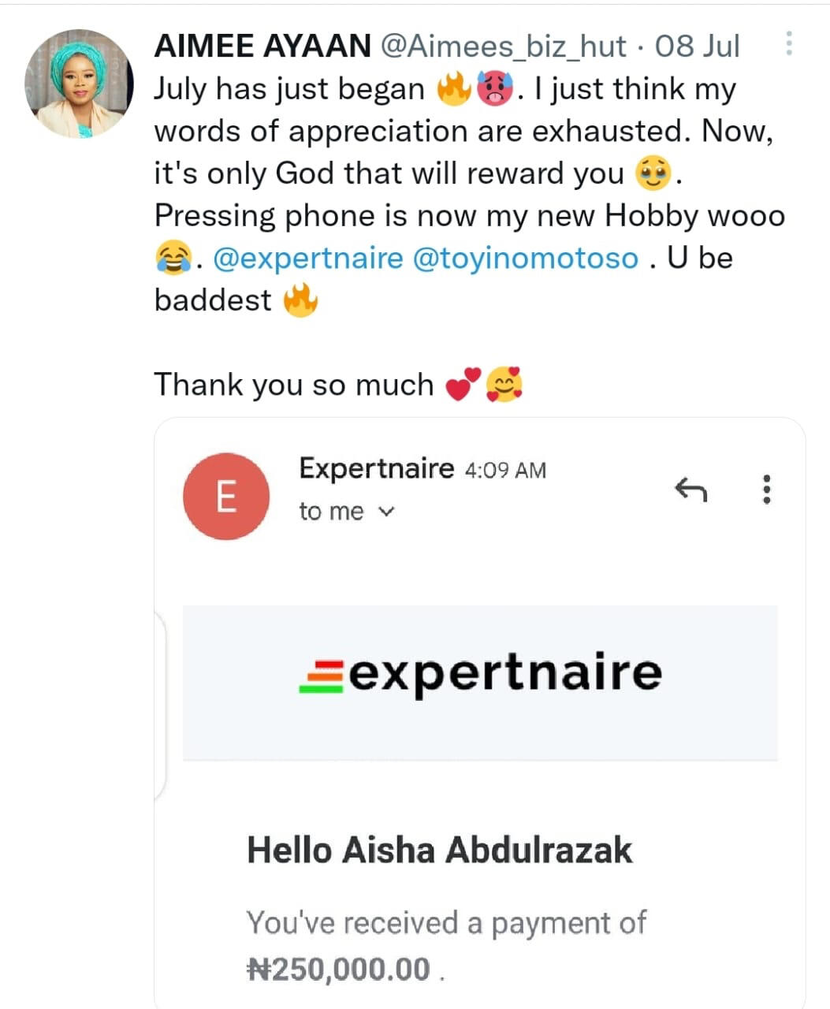
Task: Click the ₦250,000.00 payment amount
Action: (x=339, y=969)
